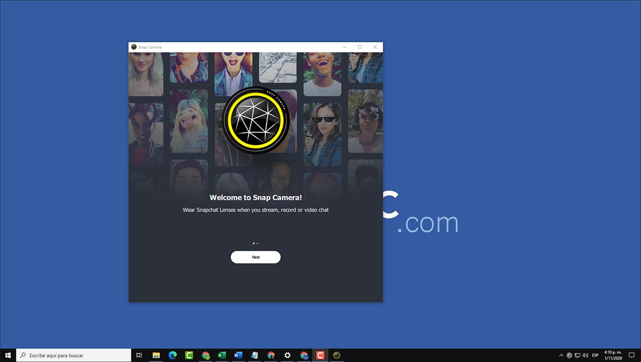Click the Snap Camera logo lens
The width and height of the screenshot is (641, 362).
(256, 120)
